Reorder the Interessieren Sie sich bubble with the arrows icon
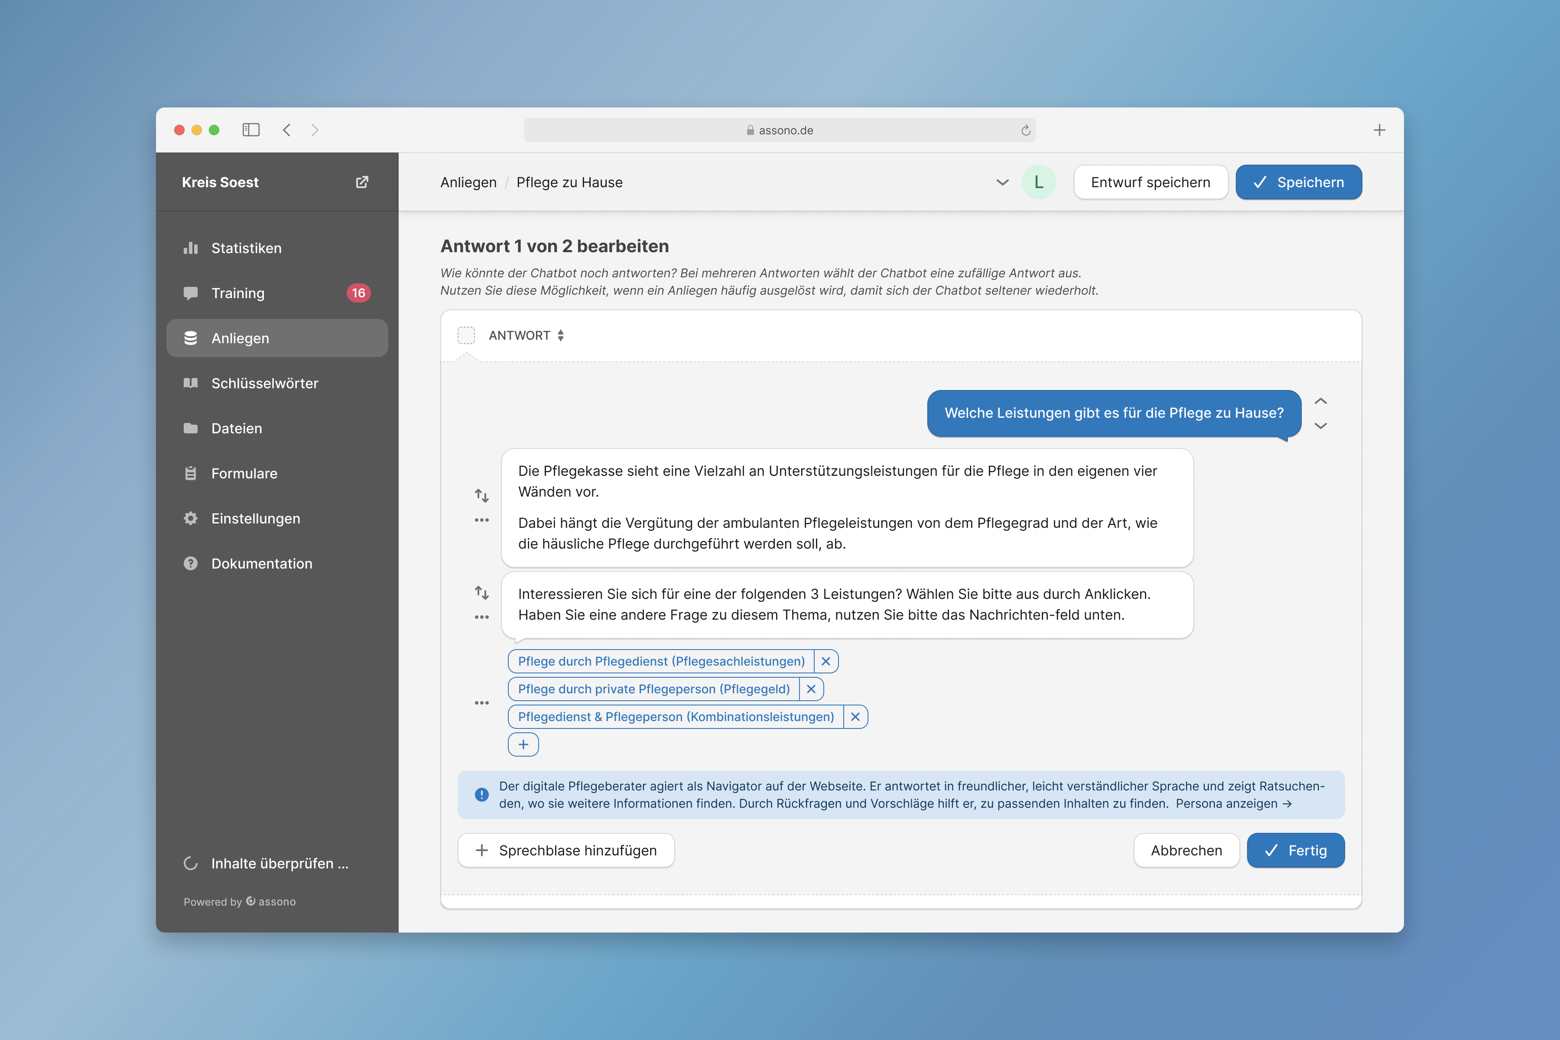 tap(481, 592)
